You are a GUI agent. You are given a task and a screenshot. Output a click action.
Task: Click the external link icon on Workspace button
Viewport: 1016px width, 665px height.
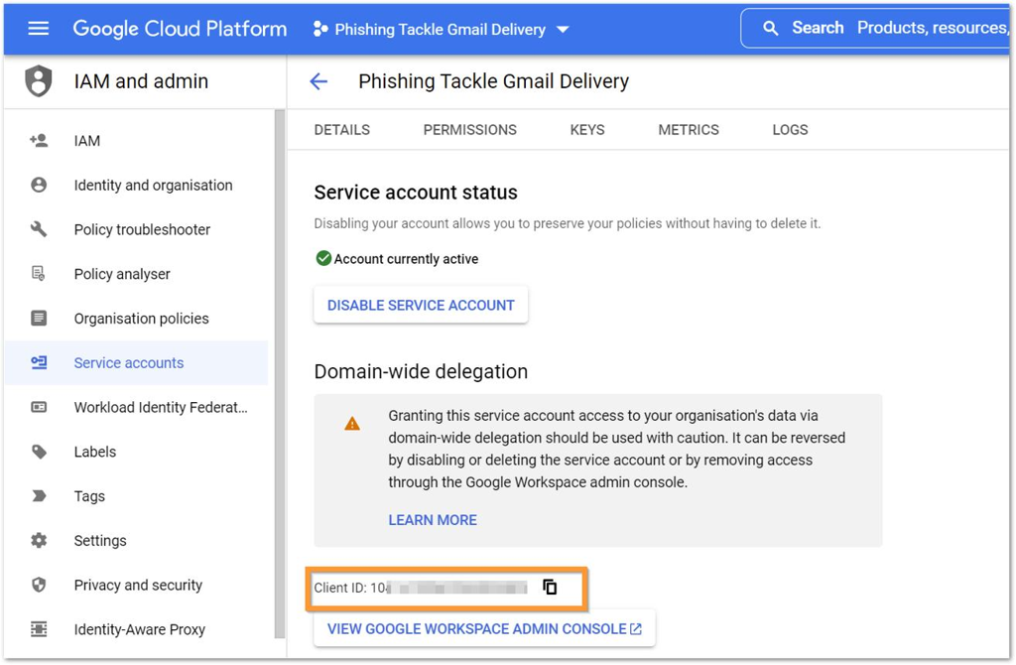pos(636,628)
